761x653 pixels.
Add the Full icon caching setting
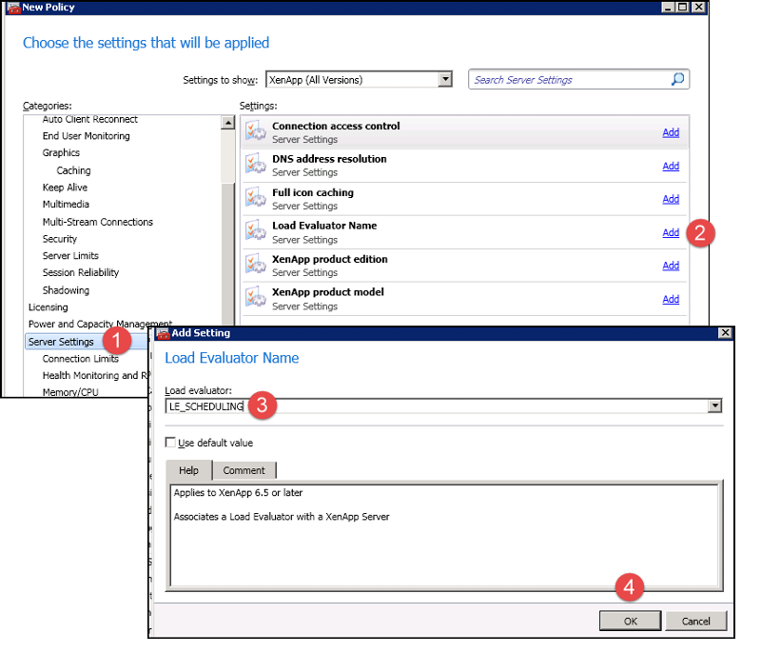671,199
